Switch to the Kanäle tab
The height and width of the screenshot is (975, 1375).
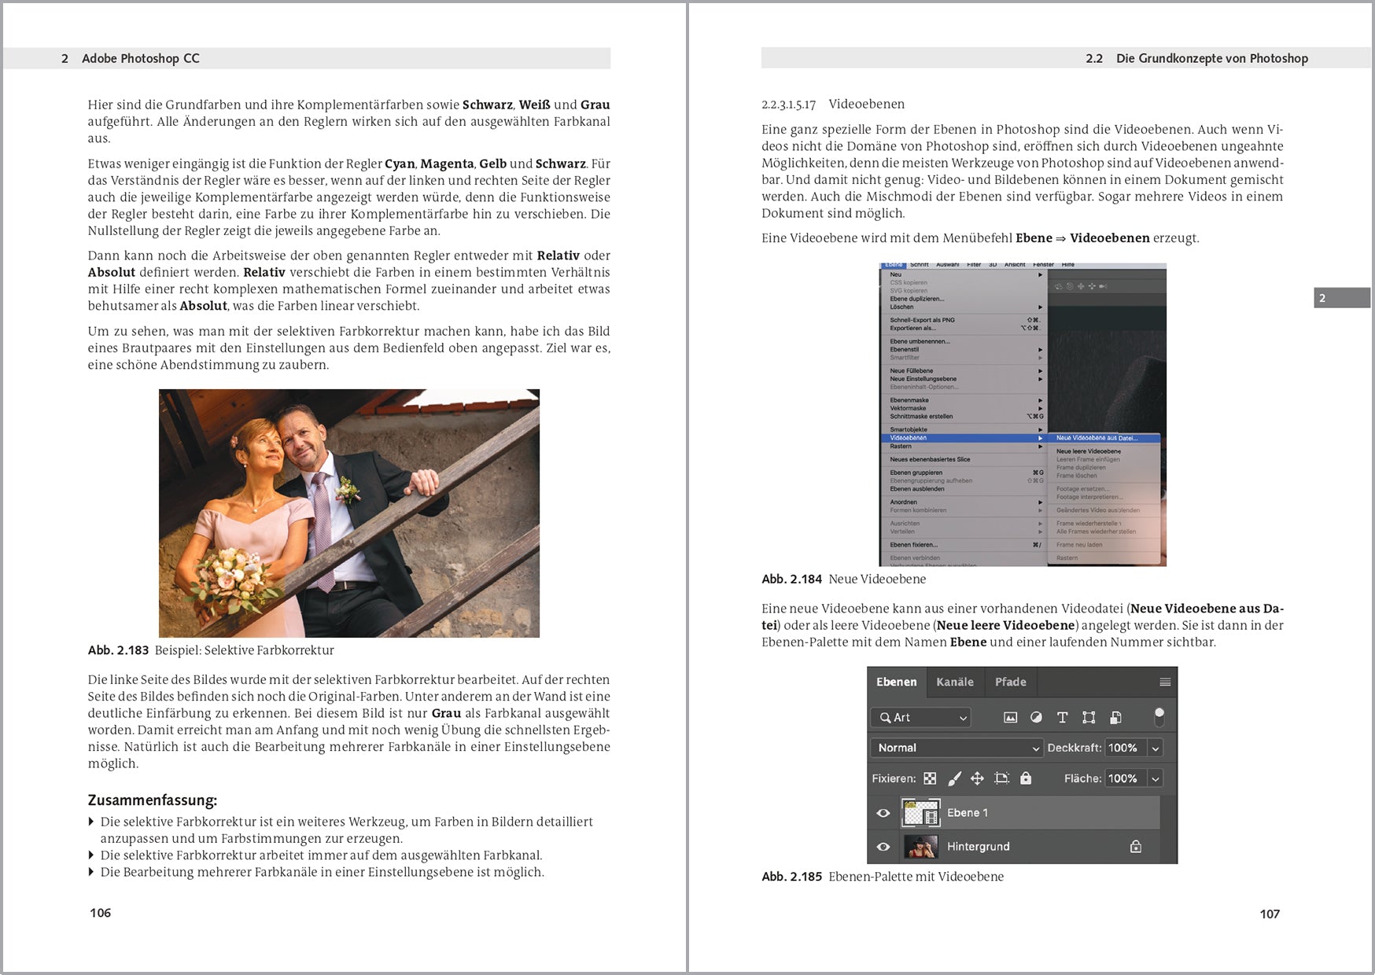tap(955, 682)
